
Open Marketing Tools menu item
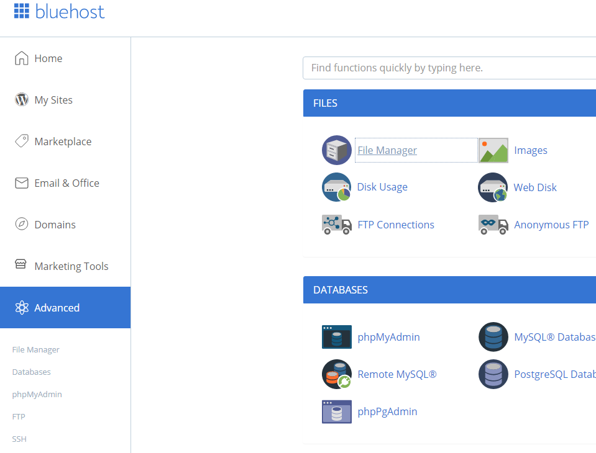click(71, 266)
